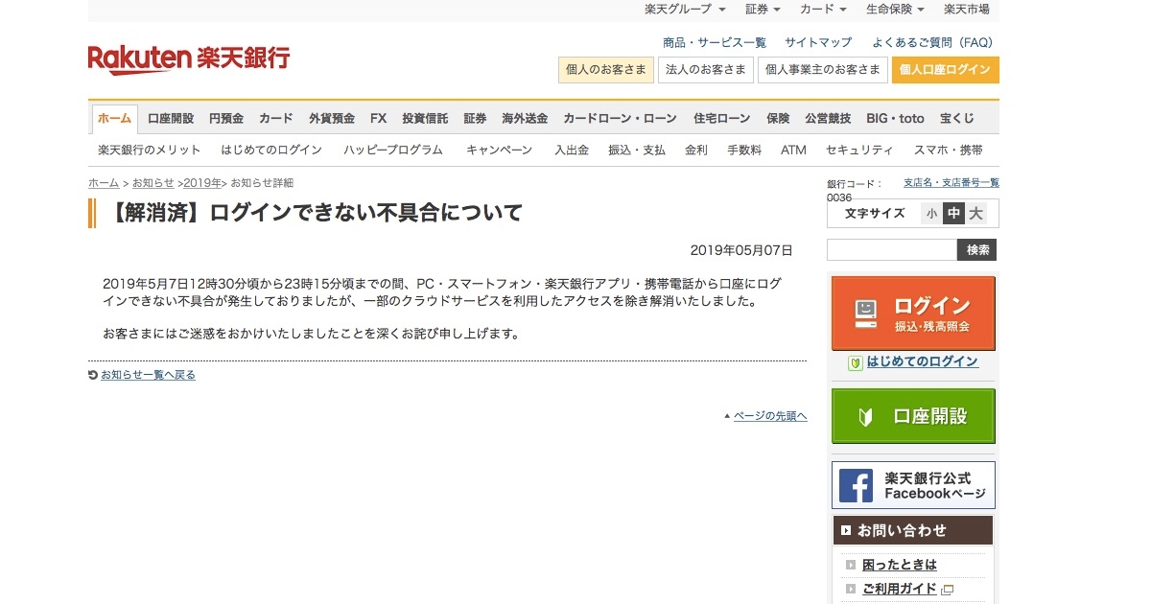This screenshot has height=604, width=1151.
Task: Click the Rakuten 楽天銀行 logo
Action: click(189, 58)
